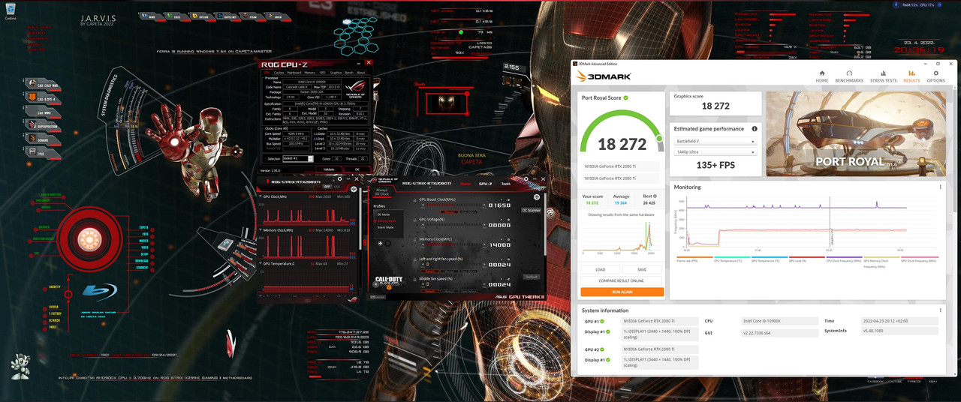The height and width of the screenshot is (402, 961).
Task: Open Socket #1 selection dropdown in CPU-Z
Action: click(298, 159)
